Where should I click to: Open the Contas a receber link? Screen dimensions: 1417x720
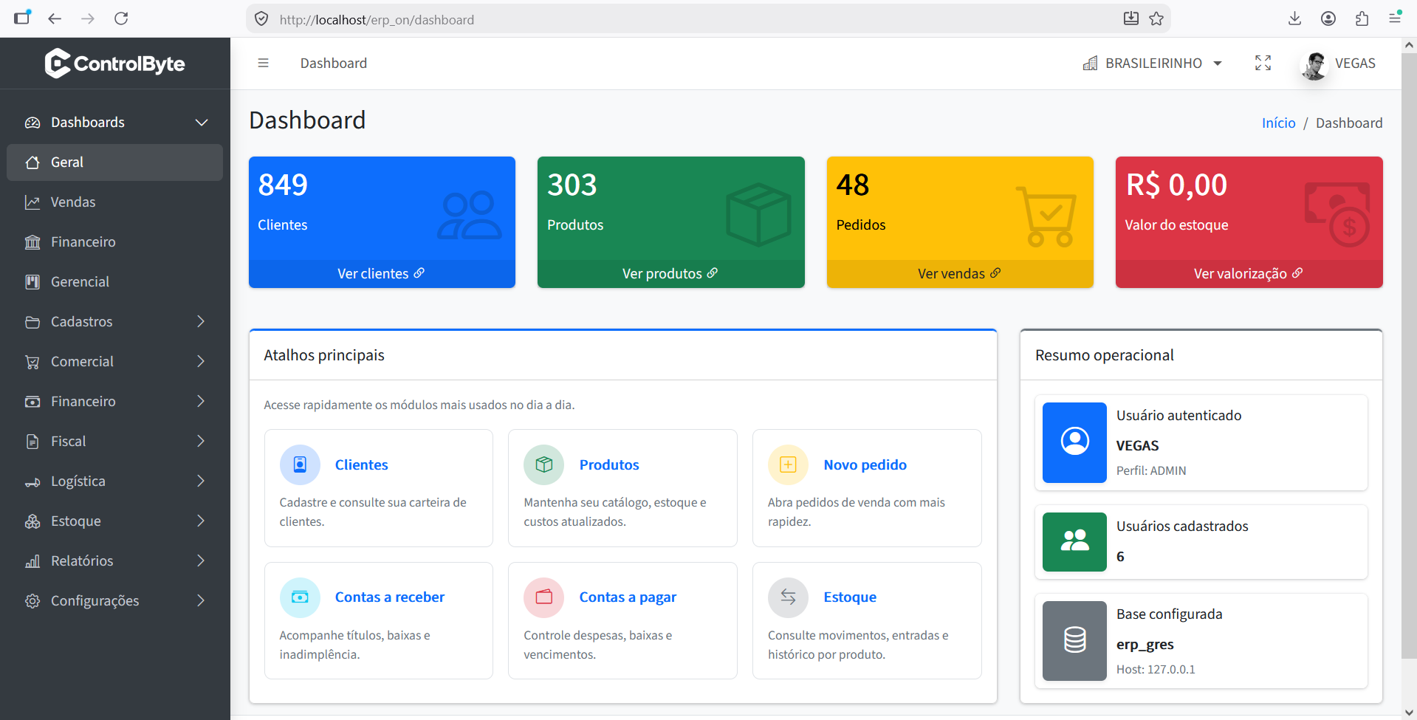coord(390,597)
